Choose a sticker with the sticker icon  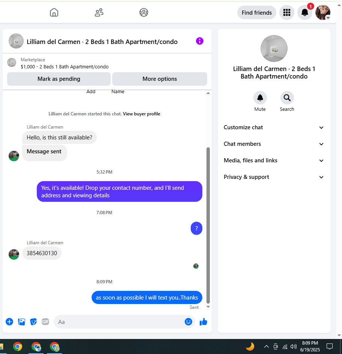point(33,322)
